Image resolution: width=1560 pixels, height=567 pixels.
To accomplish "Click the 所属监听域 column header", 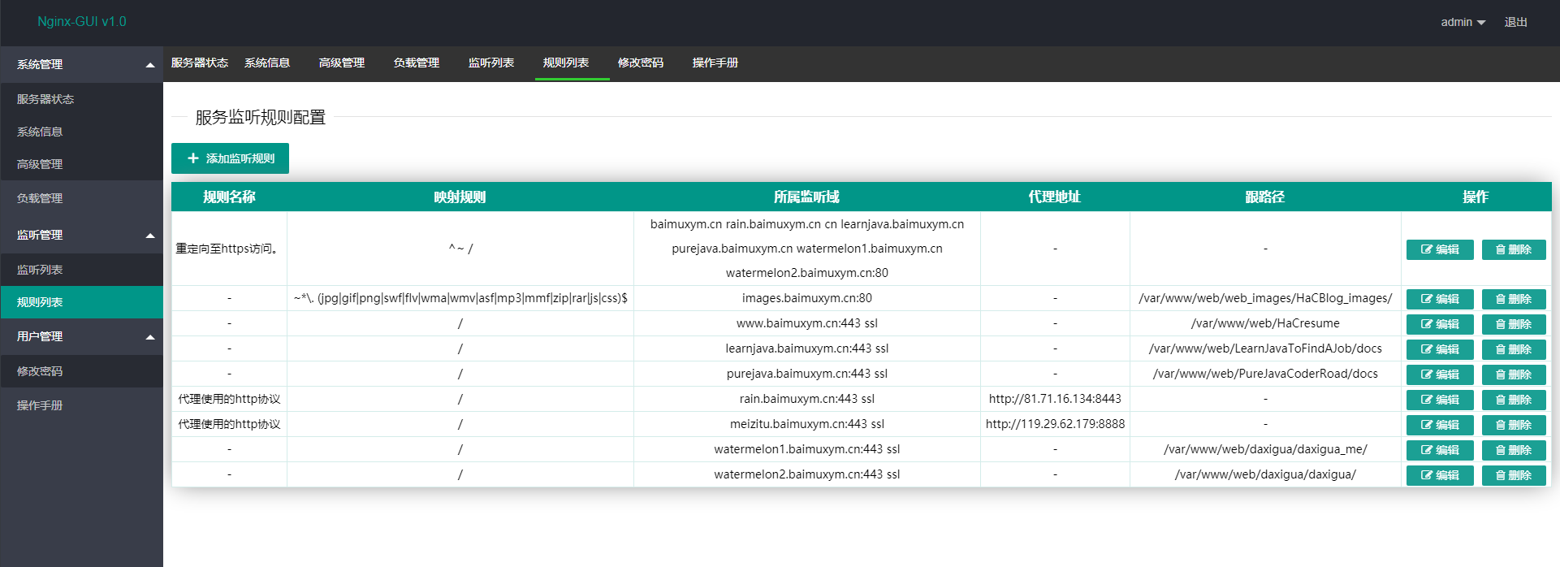I will click(x=806, y=197).
